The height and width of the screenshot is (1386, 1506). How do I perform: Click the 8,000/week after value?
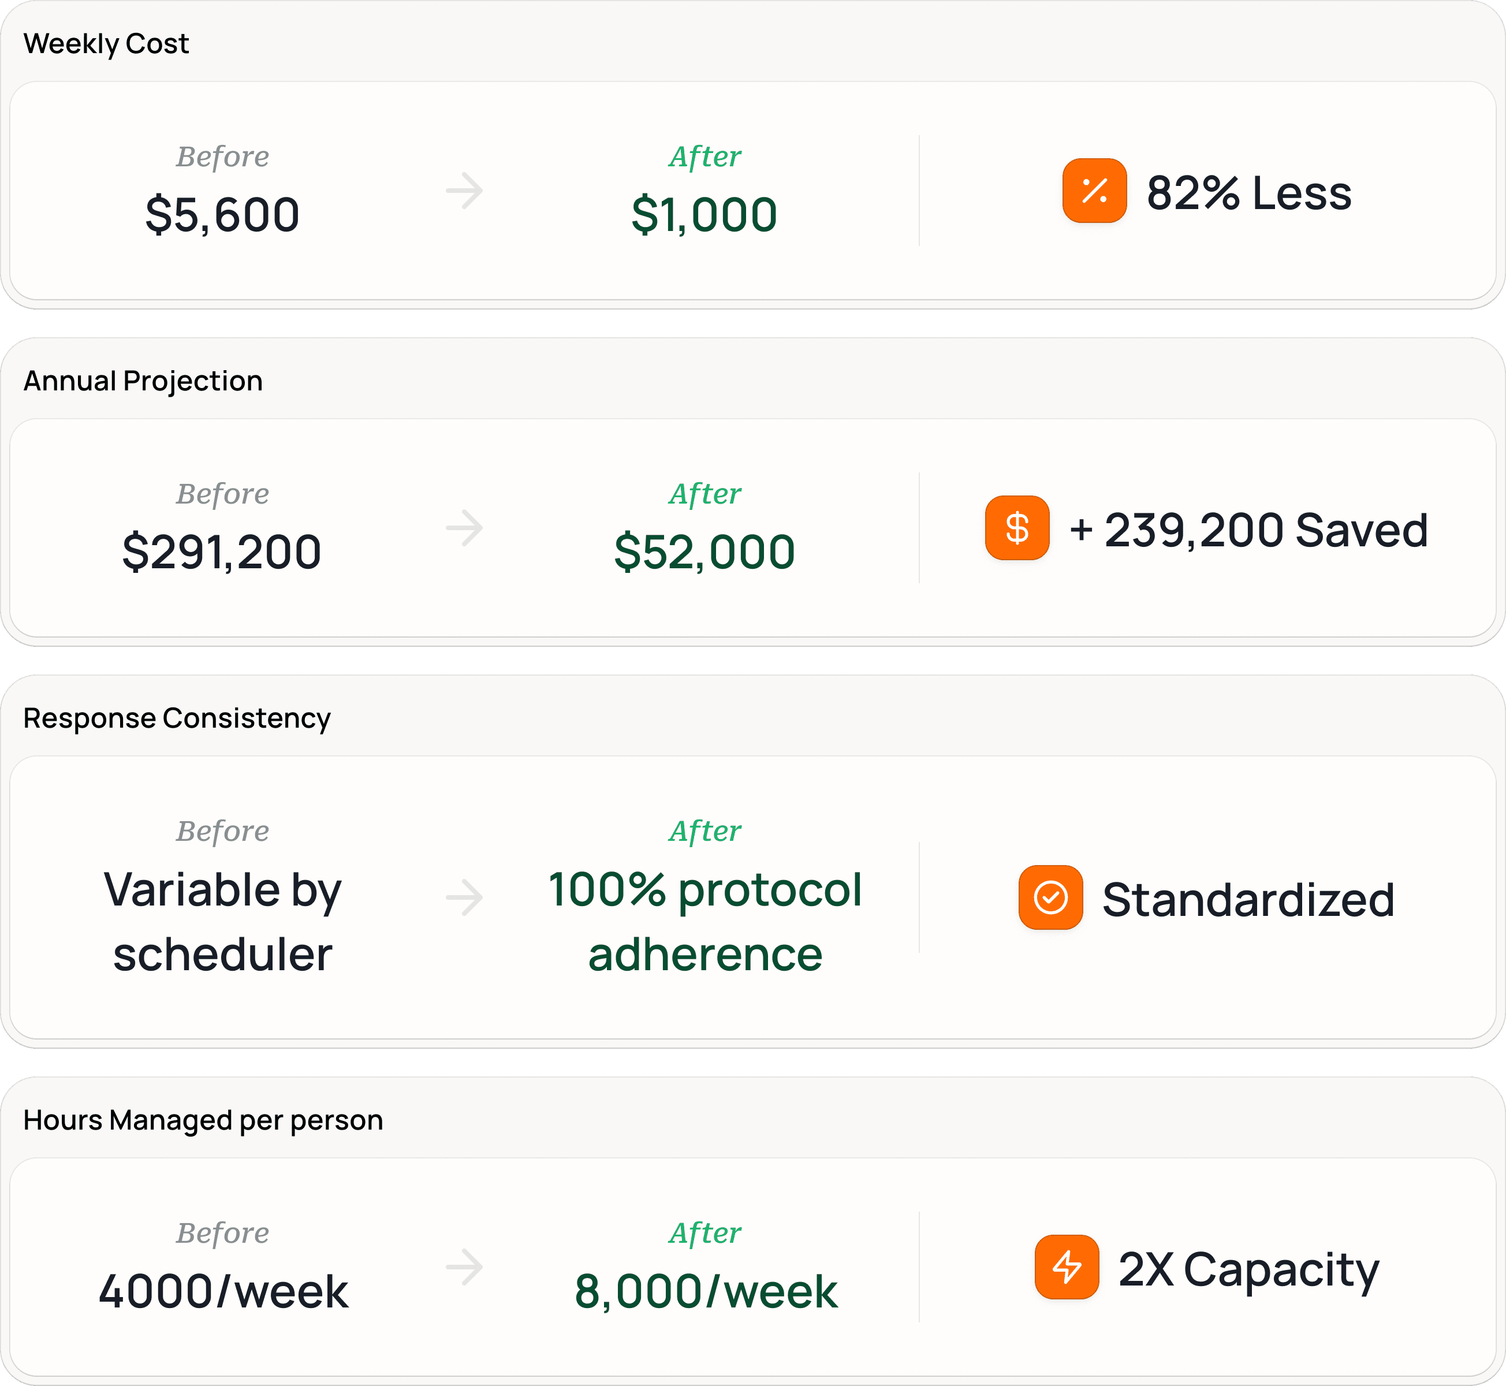(x=706, y=1292)
